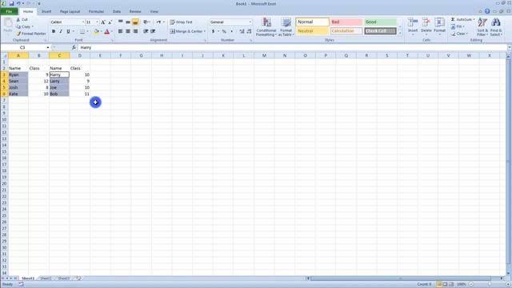Increase font size with Grow Font
This screenshot has height=288, width=512.
pyautogui.click(x=103, y=22)
